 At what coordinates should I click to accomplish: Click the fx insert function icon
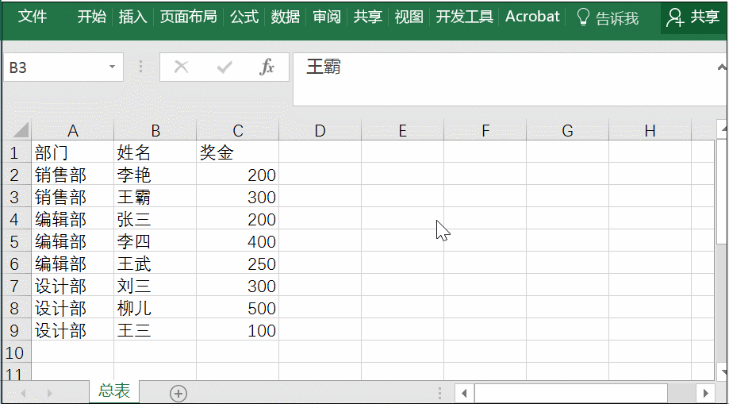(267, 67)
